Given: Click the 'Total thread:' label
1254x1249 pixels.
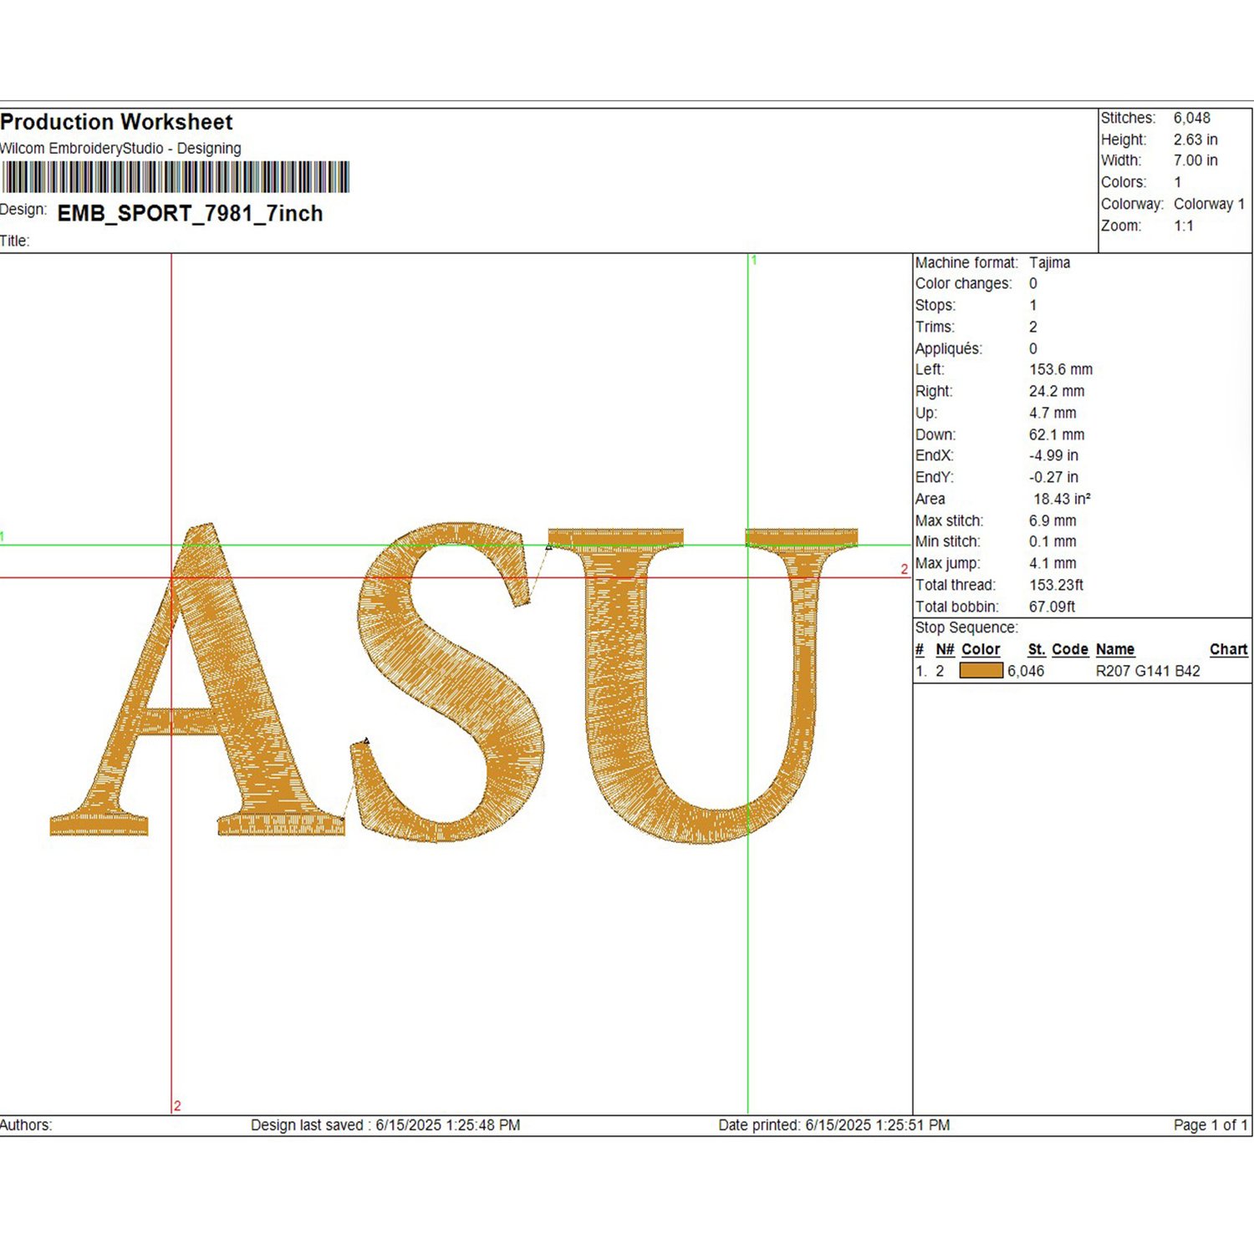Looking at the screenshot, I should pos(956,585).
